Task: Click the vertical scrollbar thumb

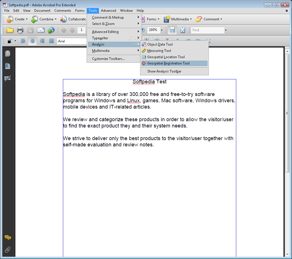Action: [287, 113]
